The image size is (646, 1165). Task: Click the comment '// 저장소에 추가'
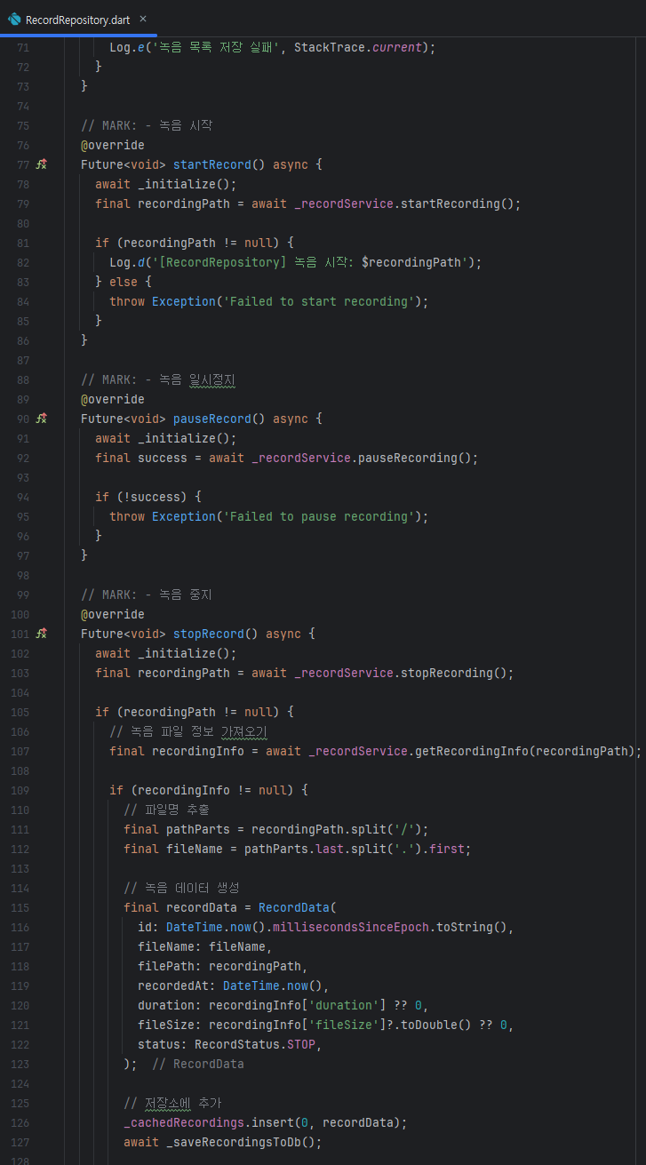click(x=172, y=1103)
